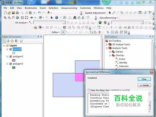The image size is (156, 117).
Task: Collapse the polygon2 layer legend
Action: [x=7, y=64]
